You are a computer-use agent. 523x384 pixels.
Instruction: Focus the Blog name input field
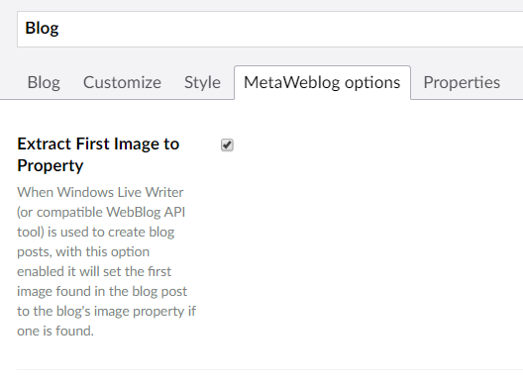pyautogui.click(x=269, y=29)
